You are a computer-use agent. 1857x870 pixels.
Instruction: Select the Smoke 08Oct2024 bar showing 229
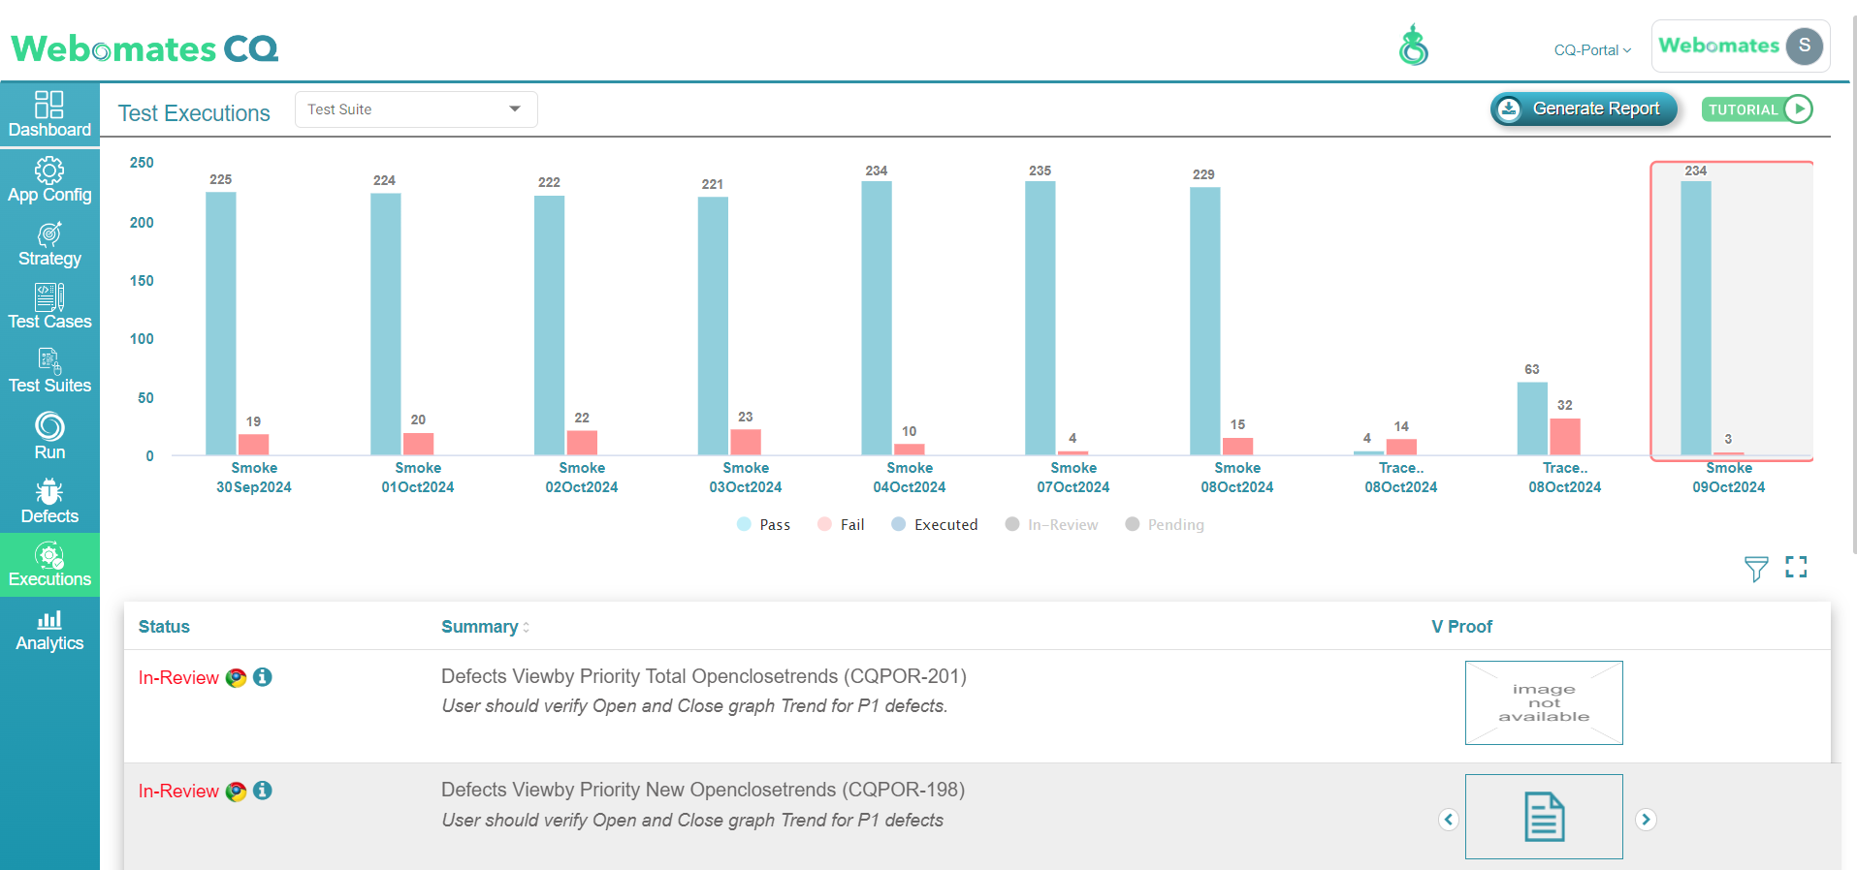click(1205, 322)
